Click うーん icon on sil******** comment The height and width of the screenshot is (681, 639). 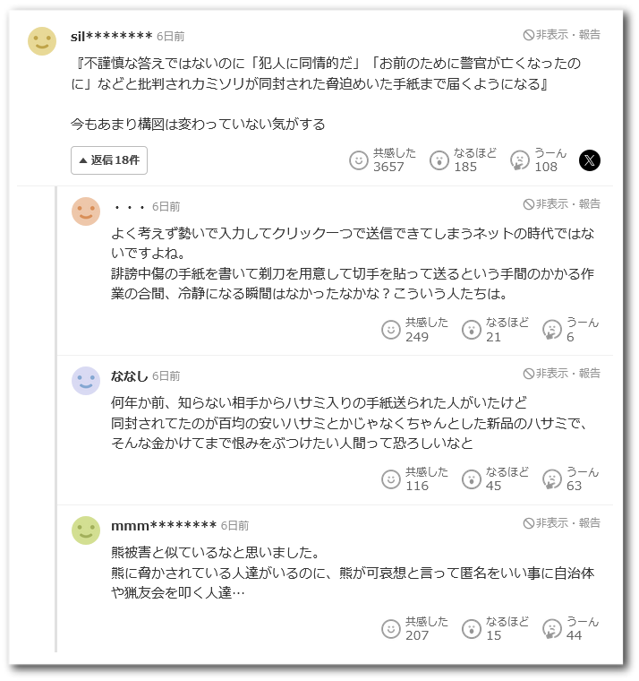(x=520, y=160)
